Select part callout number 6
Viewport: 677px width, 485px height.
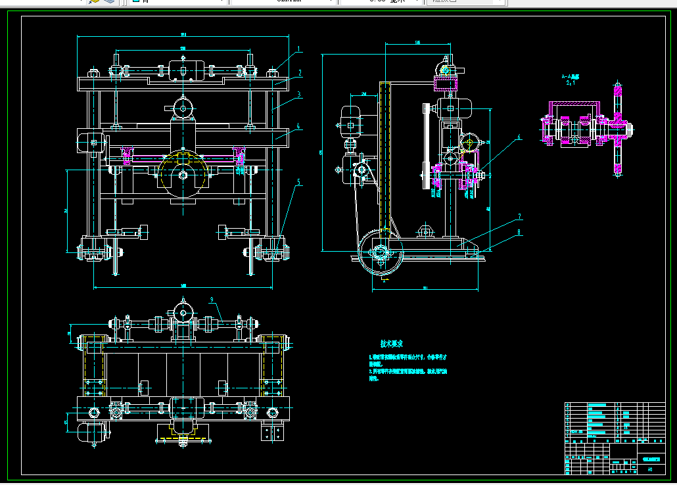click(x=519, y=137)
